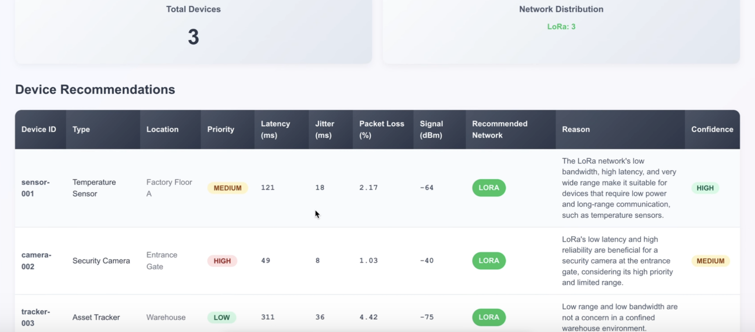Click the Location column header
The width and height of the screenshot is (755, 332).
point(162,130)
